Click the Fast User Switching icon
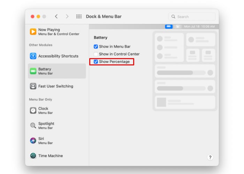Image resolution: width=244 pixels, height=174 pixels. [33, 86]
